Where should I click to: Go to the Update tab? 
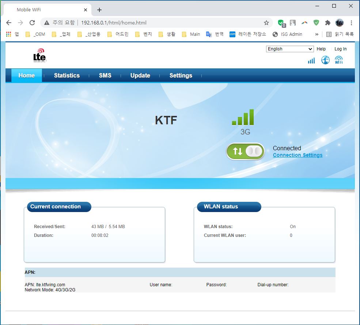(x=140, y=75)
